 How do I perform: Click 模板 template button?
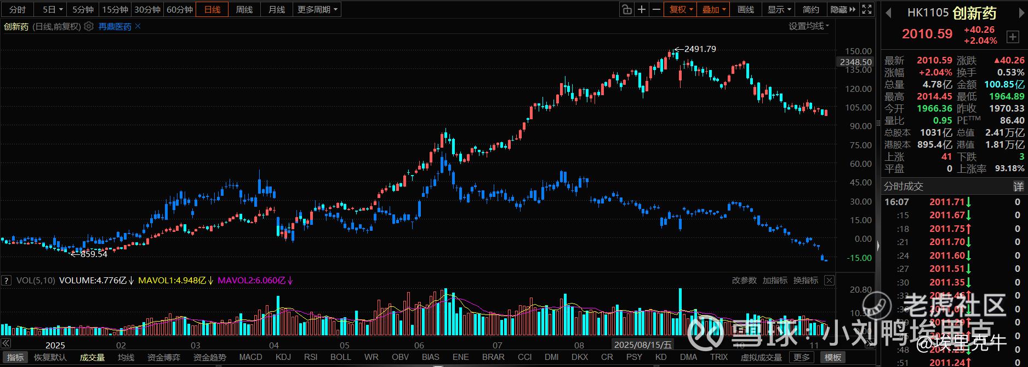pos(832,357)
